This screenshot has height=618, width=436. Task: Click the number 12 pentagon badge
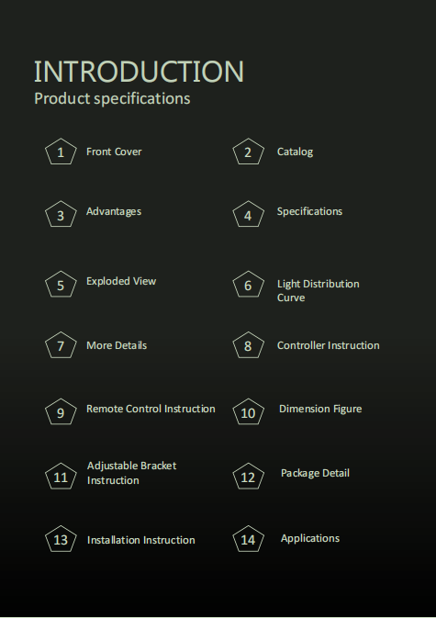coord(248,476)
